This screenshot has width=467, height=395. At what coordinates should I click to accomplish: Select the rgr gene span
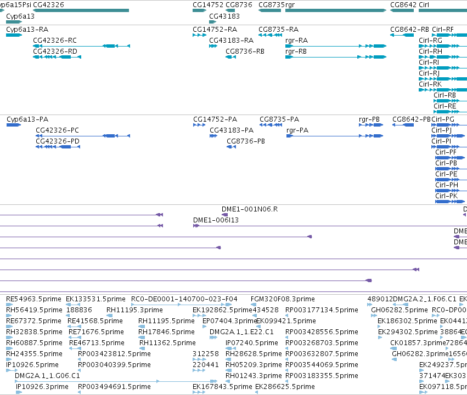tap(336, 10)
